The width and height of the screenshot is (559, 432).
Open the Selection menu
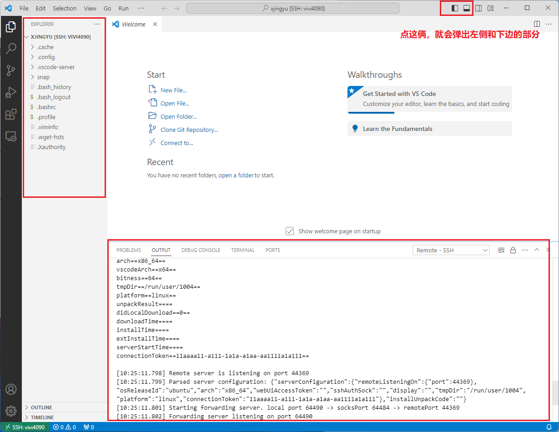pos(65,8)
